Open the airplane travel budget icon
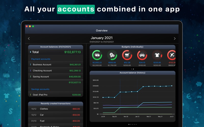Screen dimensions: 204x127 [171, 55]
